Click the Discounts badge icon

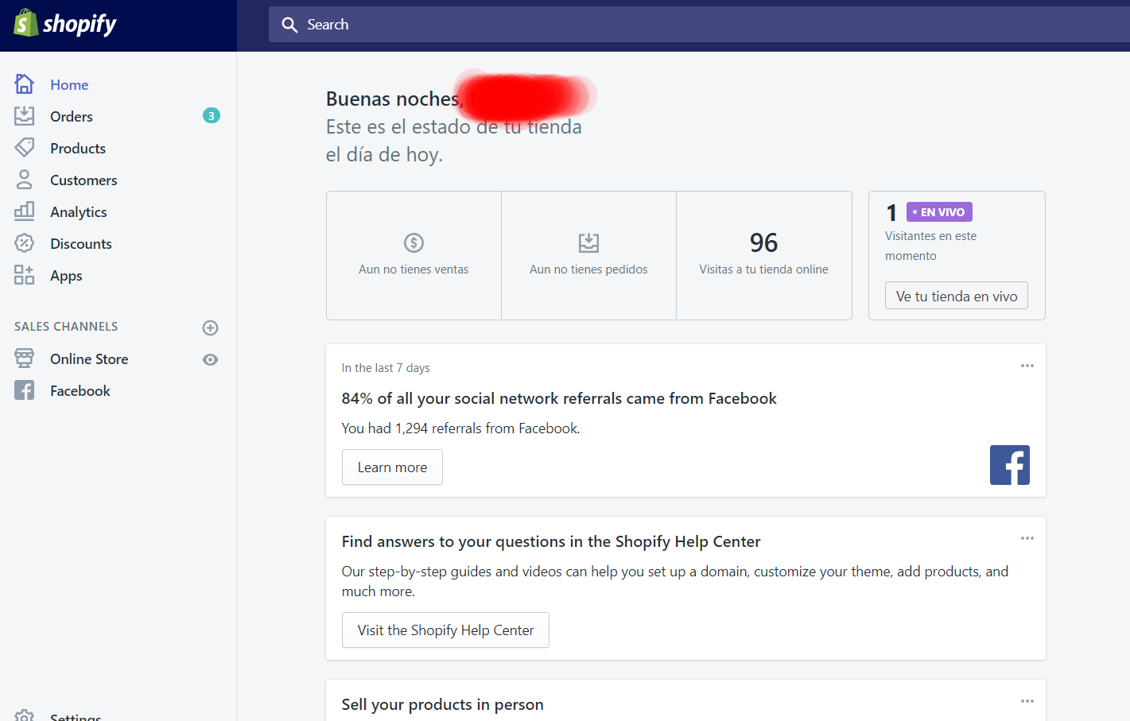[x=25, y=243]
